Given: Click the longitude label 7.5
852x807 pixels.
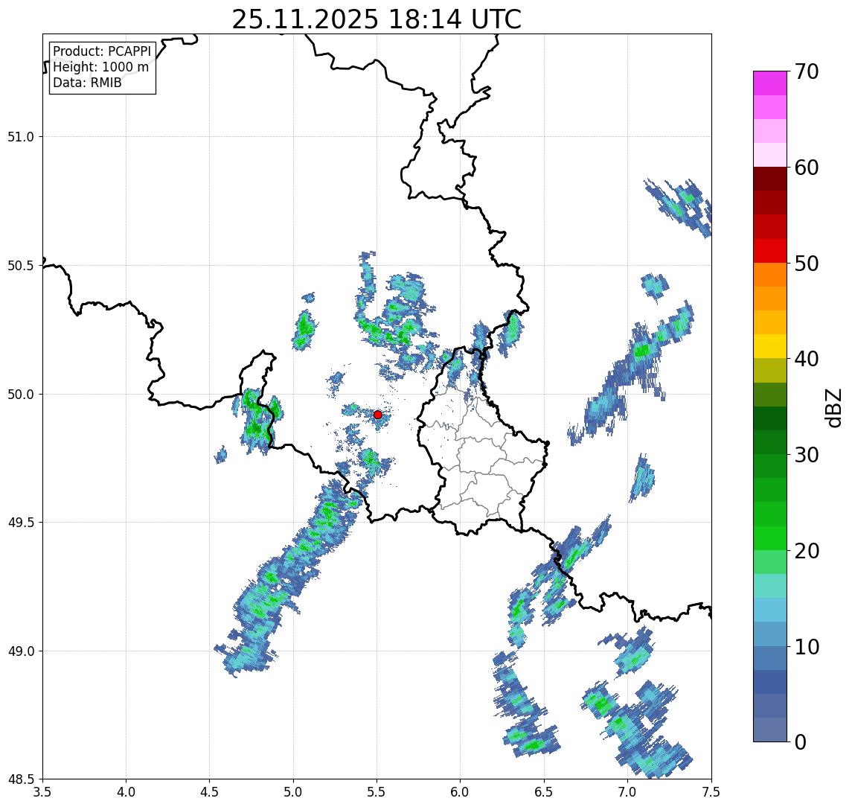Looking at the screenshot, I should click(711, 792).
